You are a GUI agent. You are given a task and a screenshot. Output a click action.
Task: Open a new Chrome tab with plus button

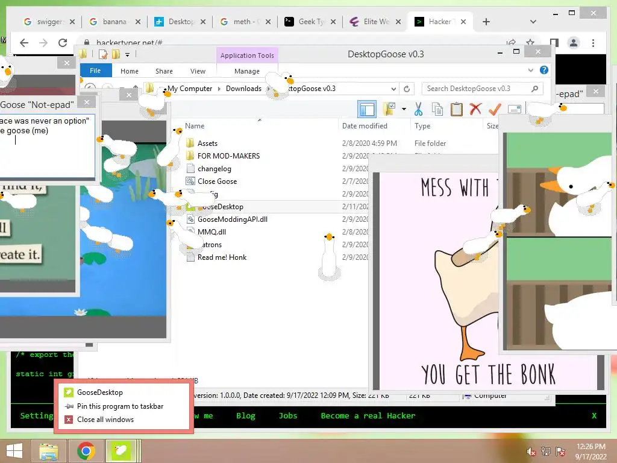pos(486,22)
